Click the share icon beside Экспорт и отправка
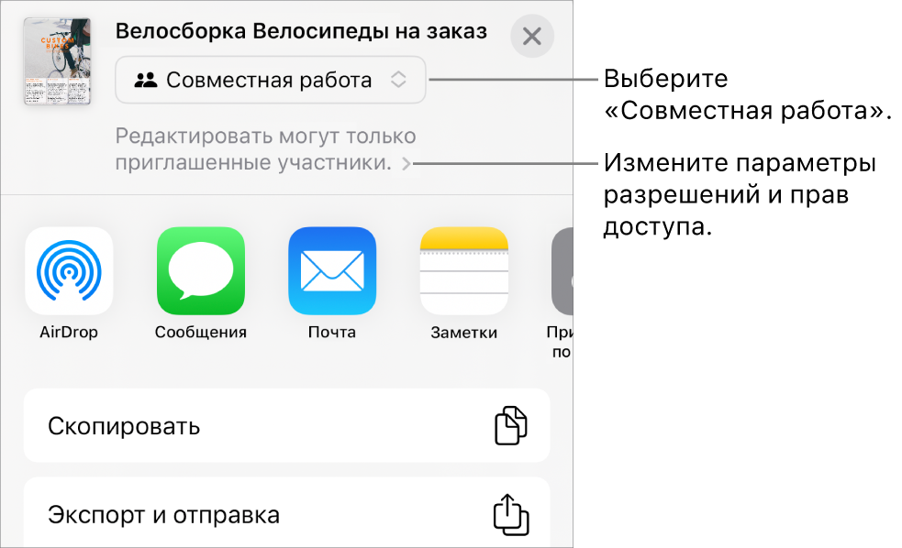The image size is (902, 548). [511, 515]
